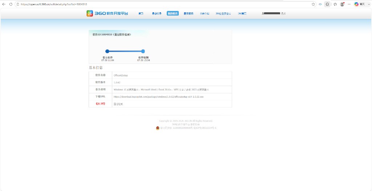The width and height of the screenshot is (372, 191).
Task: Click the 软件检测 progress step marker
Action: [143, 51]
